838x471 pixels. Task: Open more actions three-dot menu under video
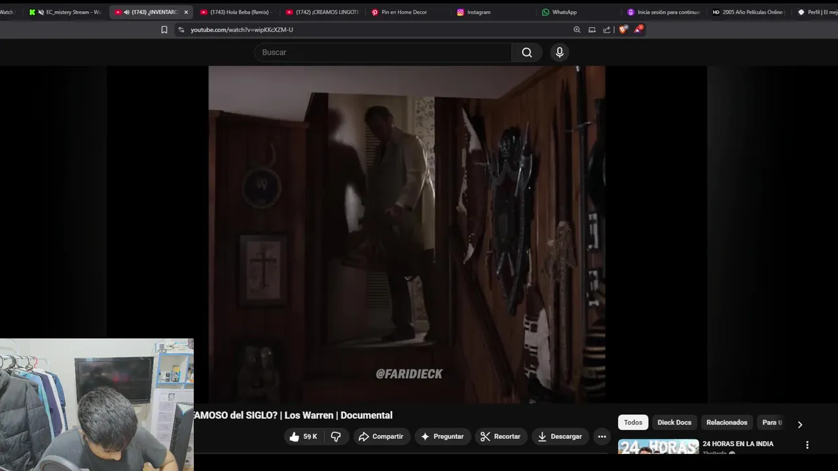point(602,436)
